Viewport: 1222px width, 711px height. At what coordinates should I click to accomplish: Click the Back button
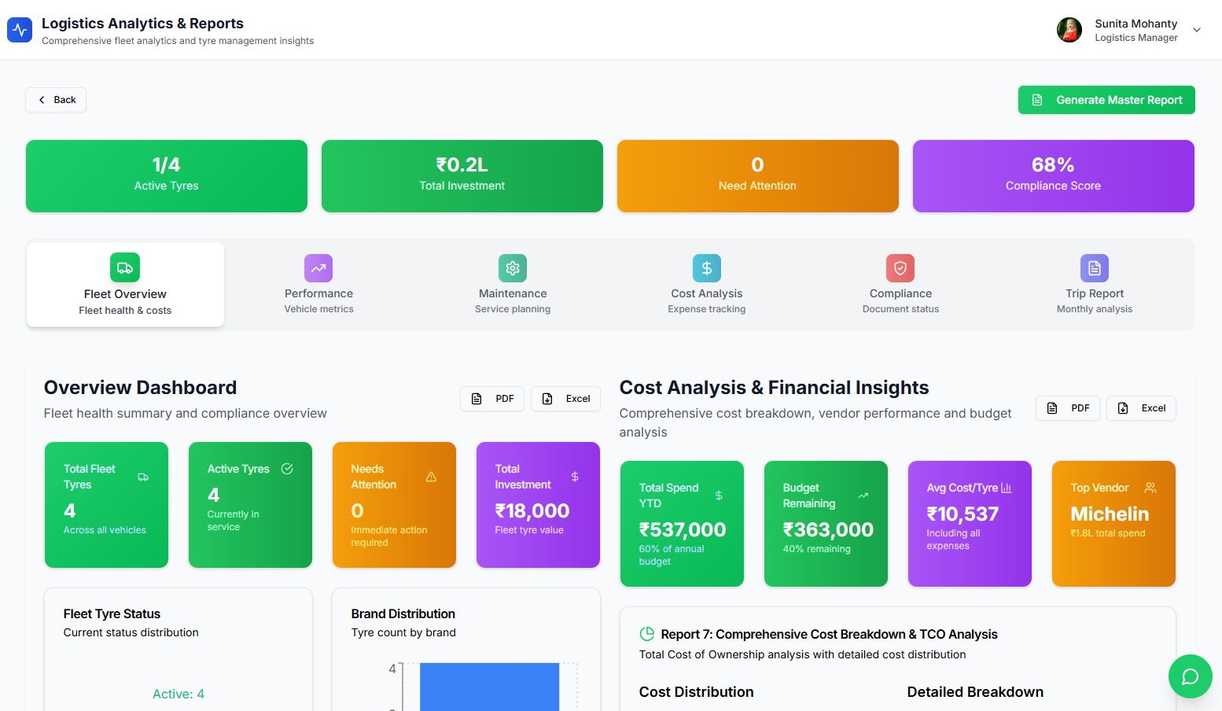pos(55,99)
